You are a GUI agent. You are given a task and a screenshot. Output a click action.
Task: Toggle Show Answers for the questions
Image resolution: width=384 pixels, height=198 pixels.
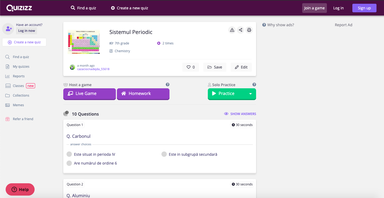tap(240, 114)
